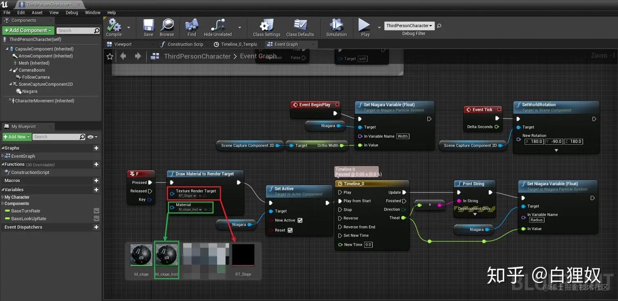Add an event dispatcher with its plus icon

tap(96, 227)
